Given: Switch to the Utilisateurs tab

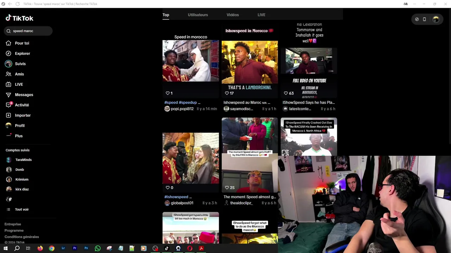Looking at the screenshot, I should coord(198,15).
